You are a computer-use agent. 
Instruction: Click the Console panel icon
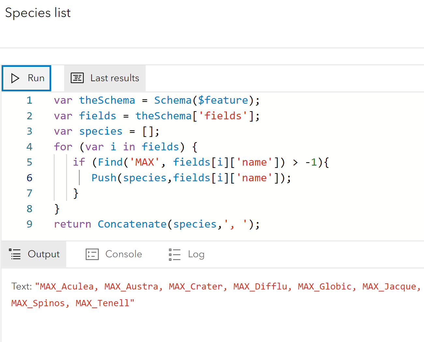(x=92, y=254)
